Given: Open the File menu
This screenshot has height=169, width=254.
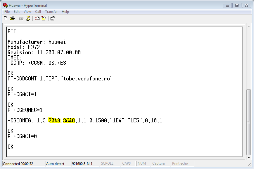Looking at the screenshot, I should pos(7,12).
